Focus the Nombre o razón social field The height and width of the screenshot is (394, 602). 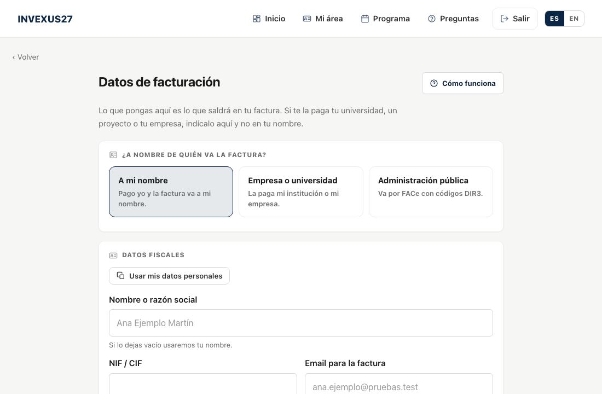pos(301,323)
